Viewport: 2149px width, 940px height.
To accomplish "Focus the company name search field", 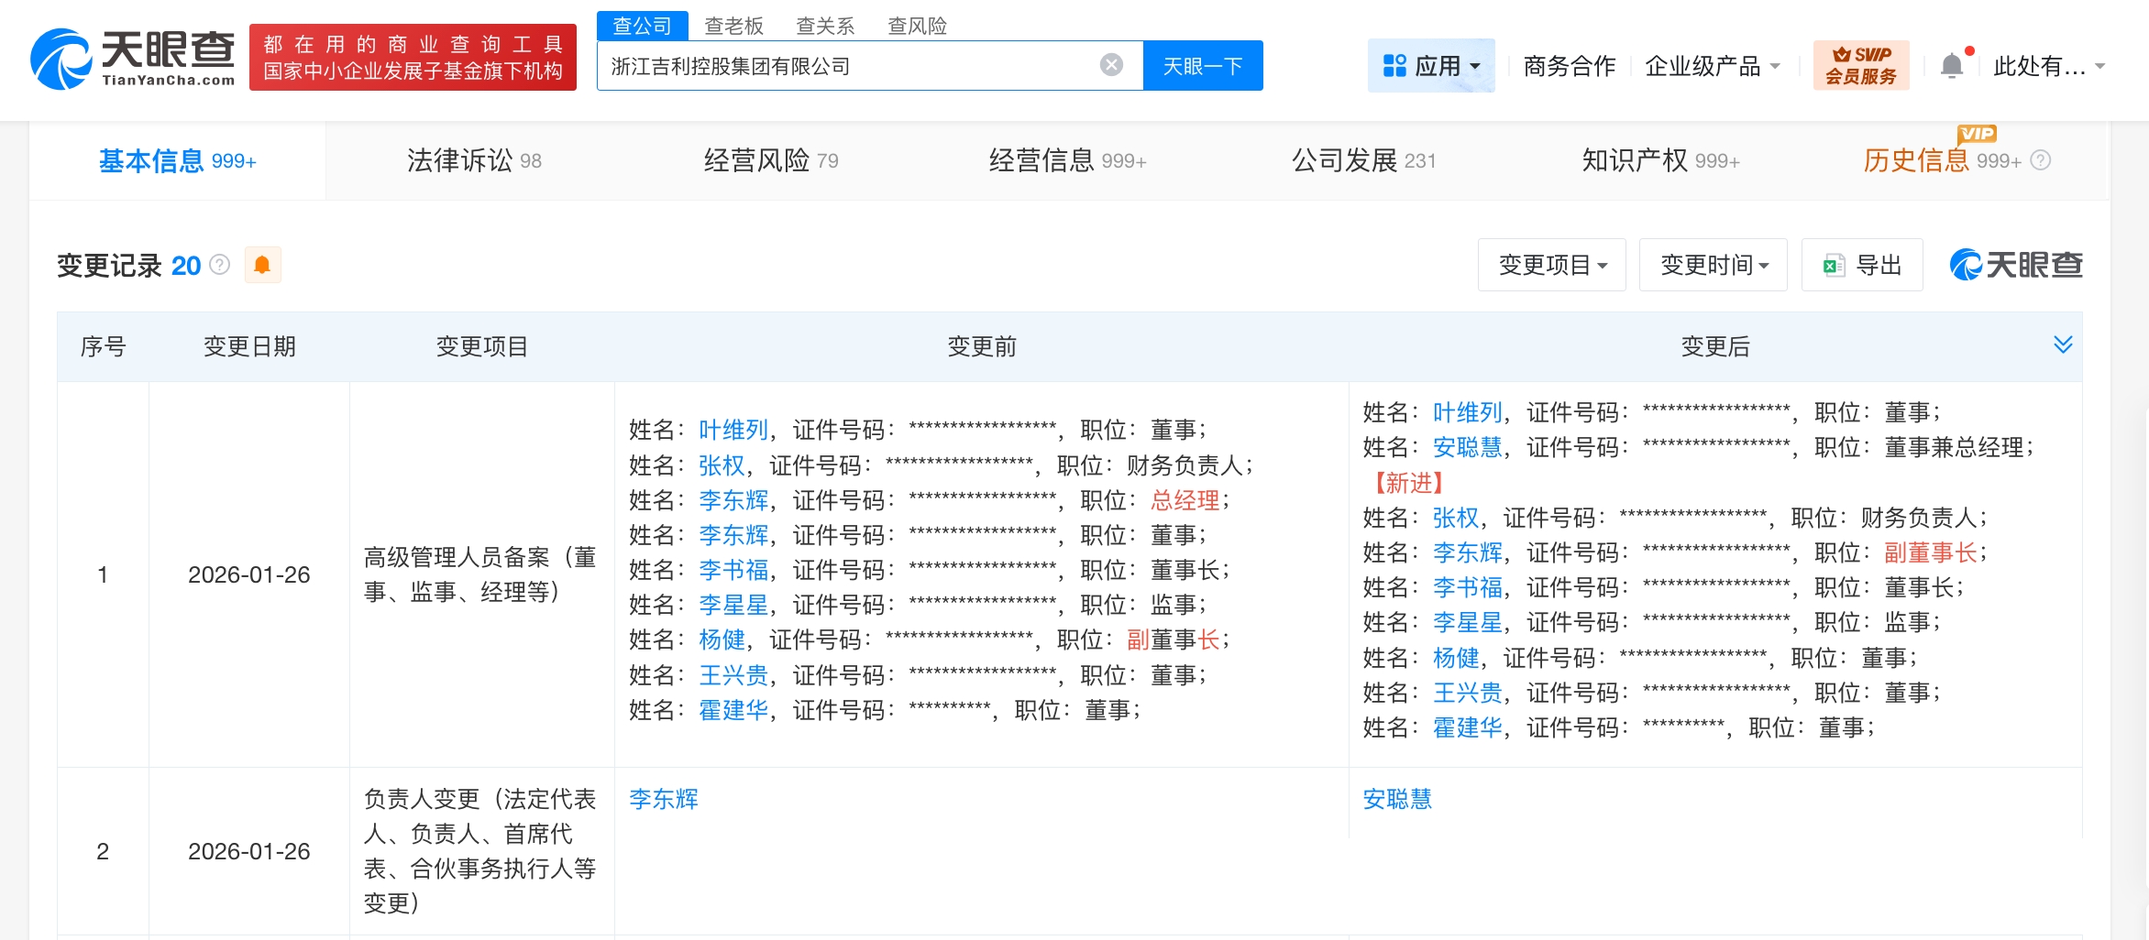I will (x=843, y=66).
